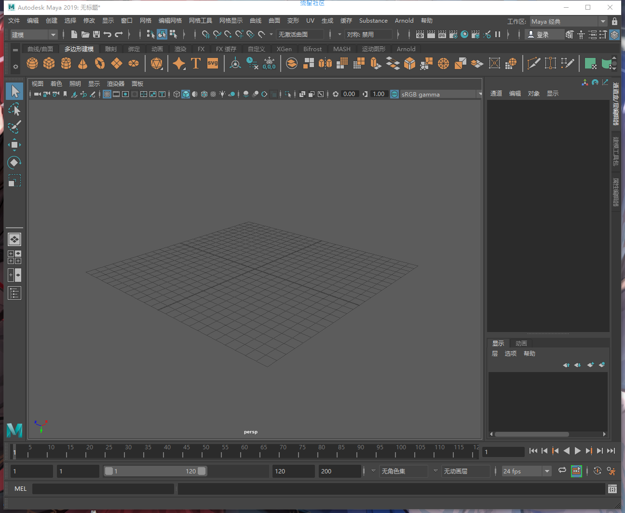Image resolution: width=625 pixels, height=513 pixels.
Task: Open the 对称: 禁用 symmetry dropdown
Action: 368,34
